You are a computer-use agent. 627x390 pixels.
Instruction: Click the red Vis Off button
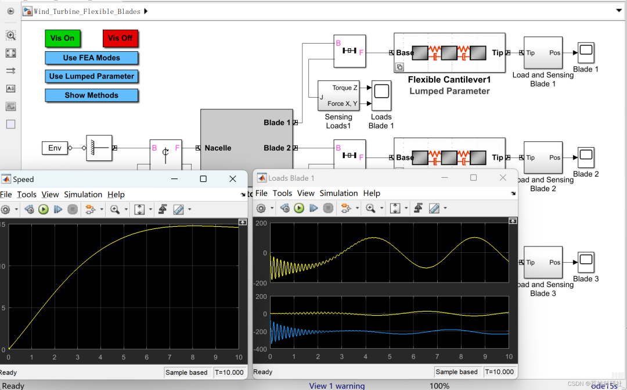pos(120,38)
